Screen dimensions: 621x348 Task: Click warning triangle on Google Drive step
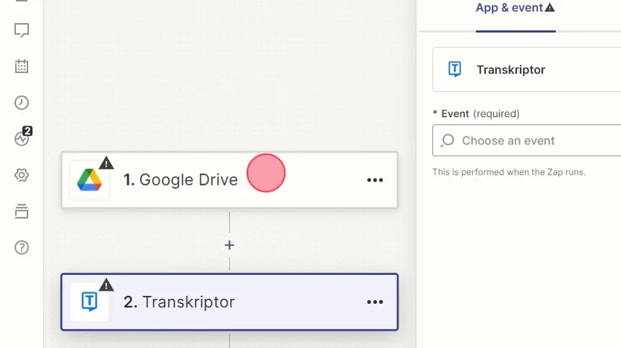tap(106, 162)
